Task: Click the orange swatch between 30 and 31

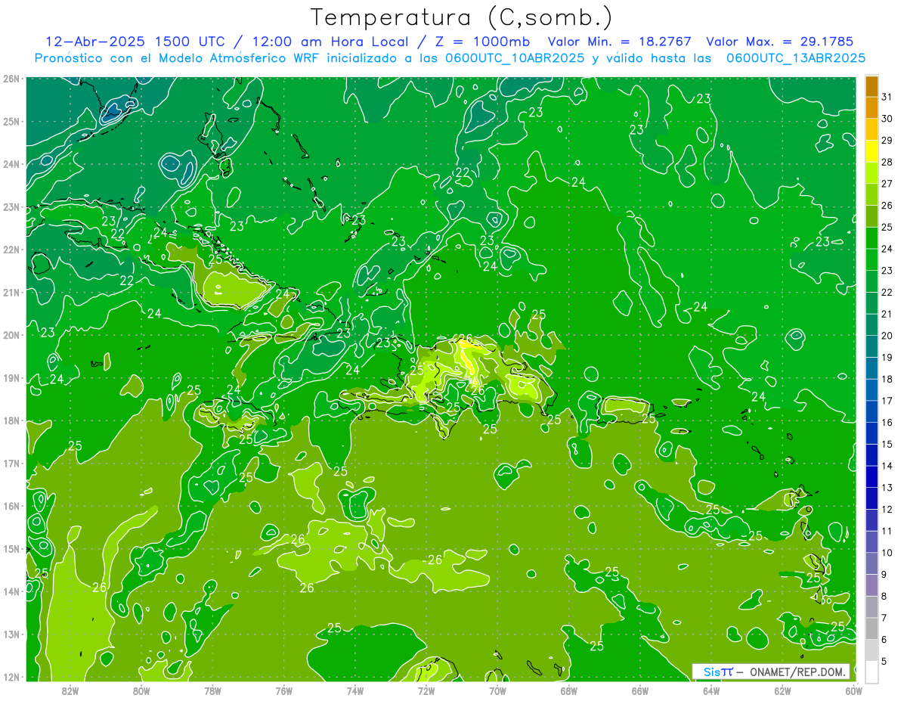Action: tap(871, 107)
